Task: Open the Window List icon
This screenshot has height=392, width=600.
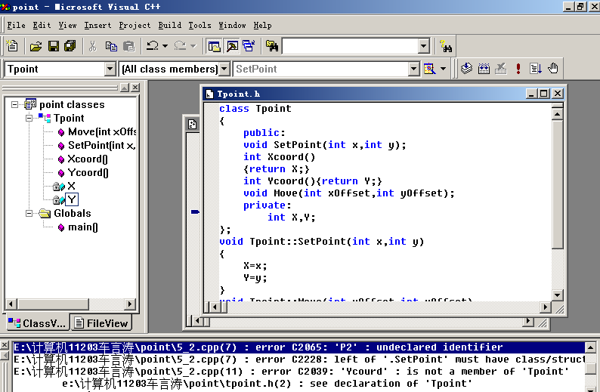Action: [249, 46]
